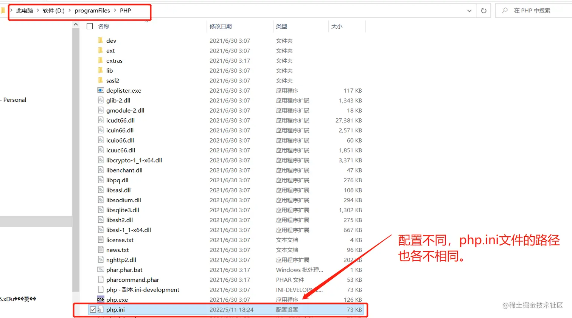Click the deplister.exe application icon

tap(101, 90)
